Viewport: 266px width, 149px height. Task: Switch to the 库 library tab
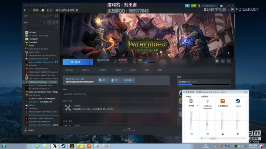pyautogui.click(x=43, y=10)
